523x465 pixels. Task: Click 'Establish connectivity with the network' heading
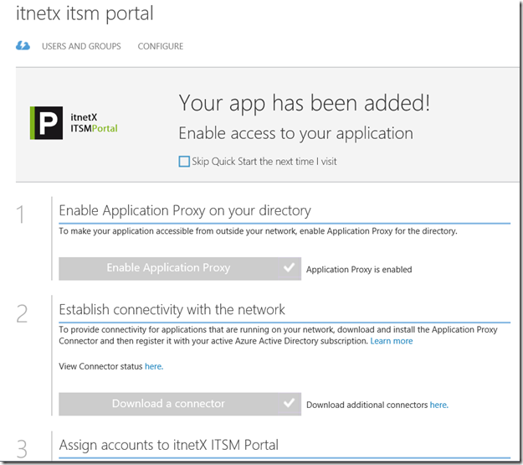(172, 310)
